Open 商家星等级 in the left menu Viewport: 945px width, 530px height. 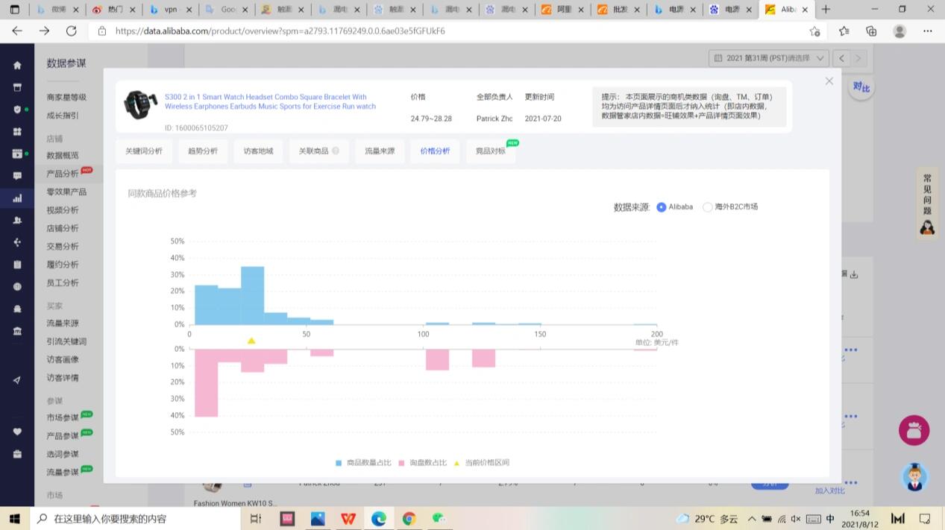[66, 97]
